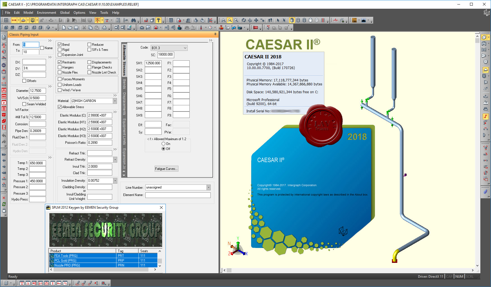Click the orbit/rotate view icon
491x287 pixels.
point(244,20)
